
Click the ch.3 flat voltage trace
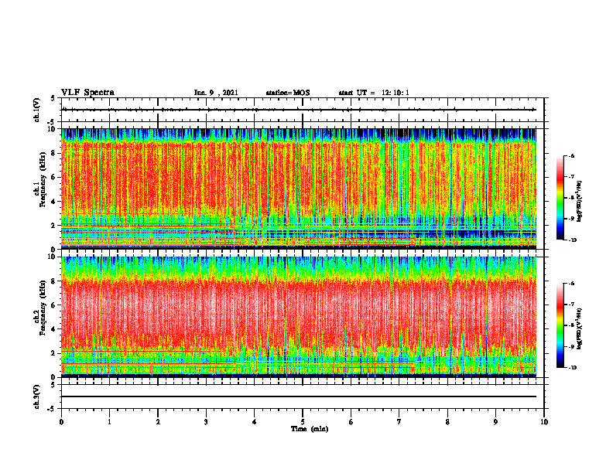tap(299, 396)
